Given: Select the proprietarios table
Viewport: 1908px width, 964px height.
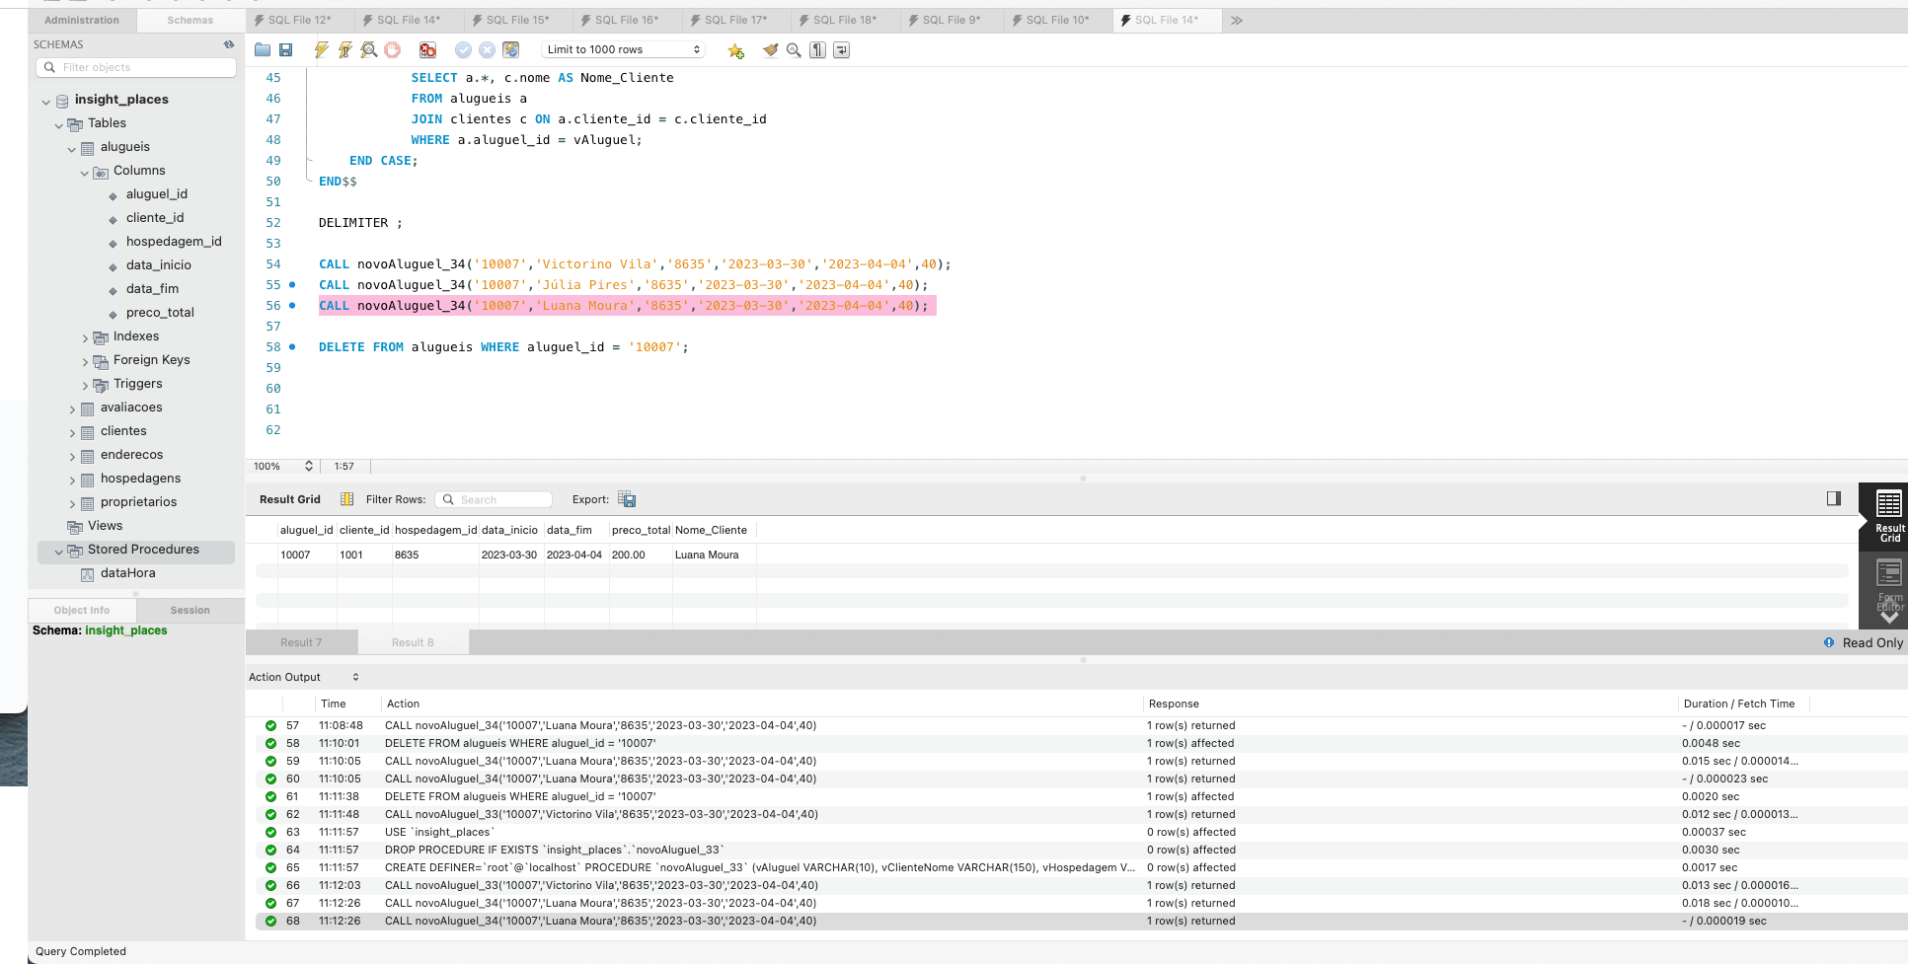Looking at the screenshot, I should pos(138,502).
